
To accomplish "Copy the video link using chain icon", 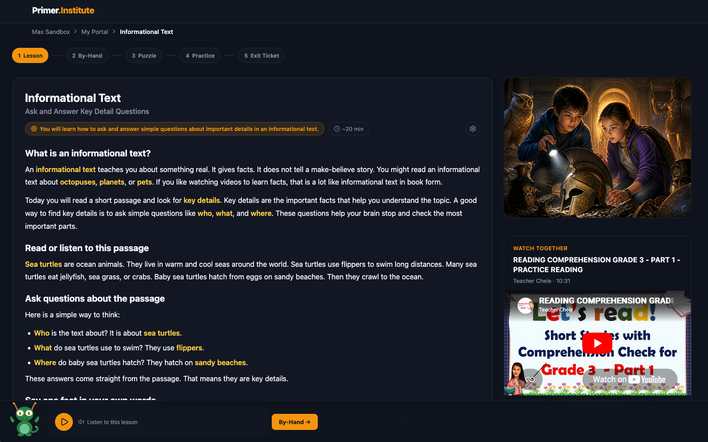I will pyautogui.click(x=530, y=379).
